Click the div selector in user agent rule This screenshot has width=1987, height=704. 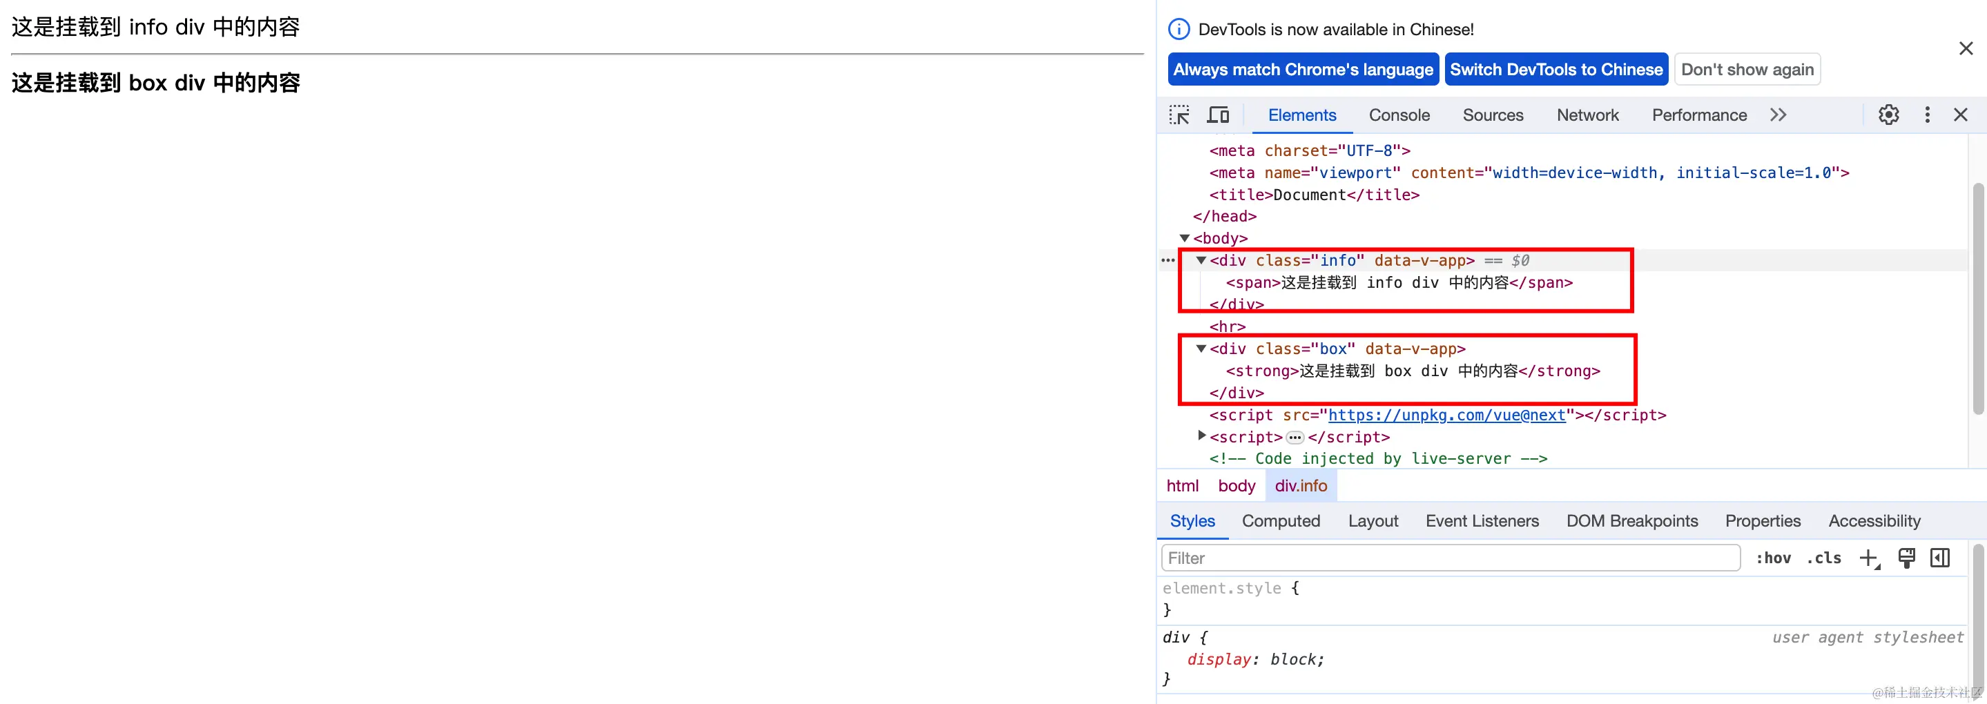(x=1176, y=638)
